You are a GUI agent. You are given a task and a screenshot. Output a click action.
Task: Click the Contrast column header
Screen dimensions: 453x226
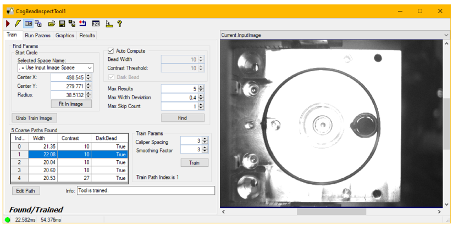pos(74,138)
